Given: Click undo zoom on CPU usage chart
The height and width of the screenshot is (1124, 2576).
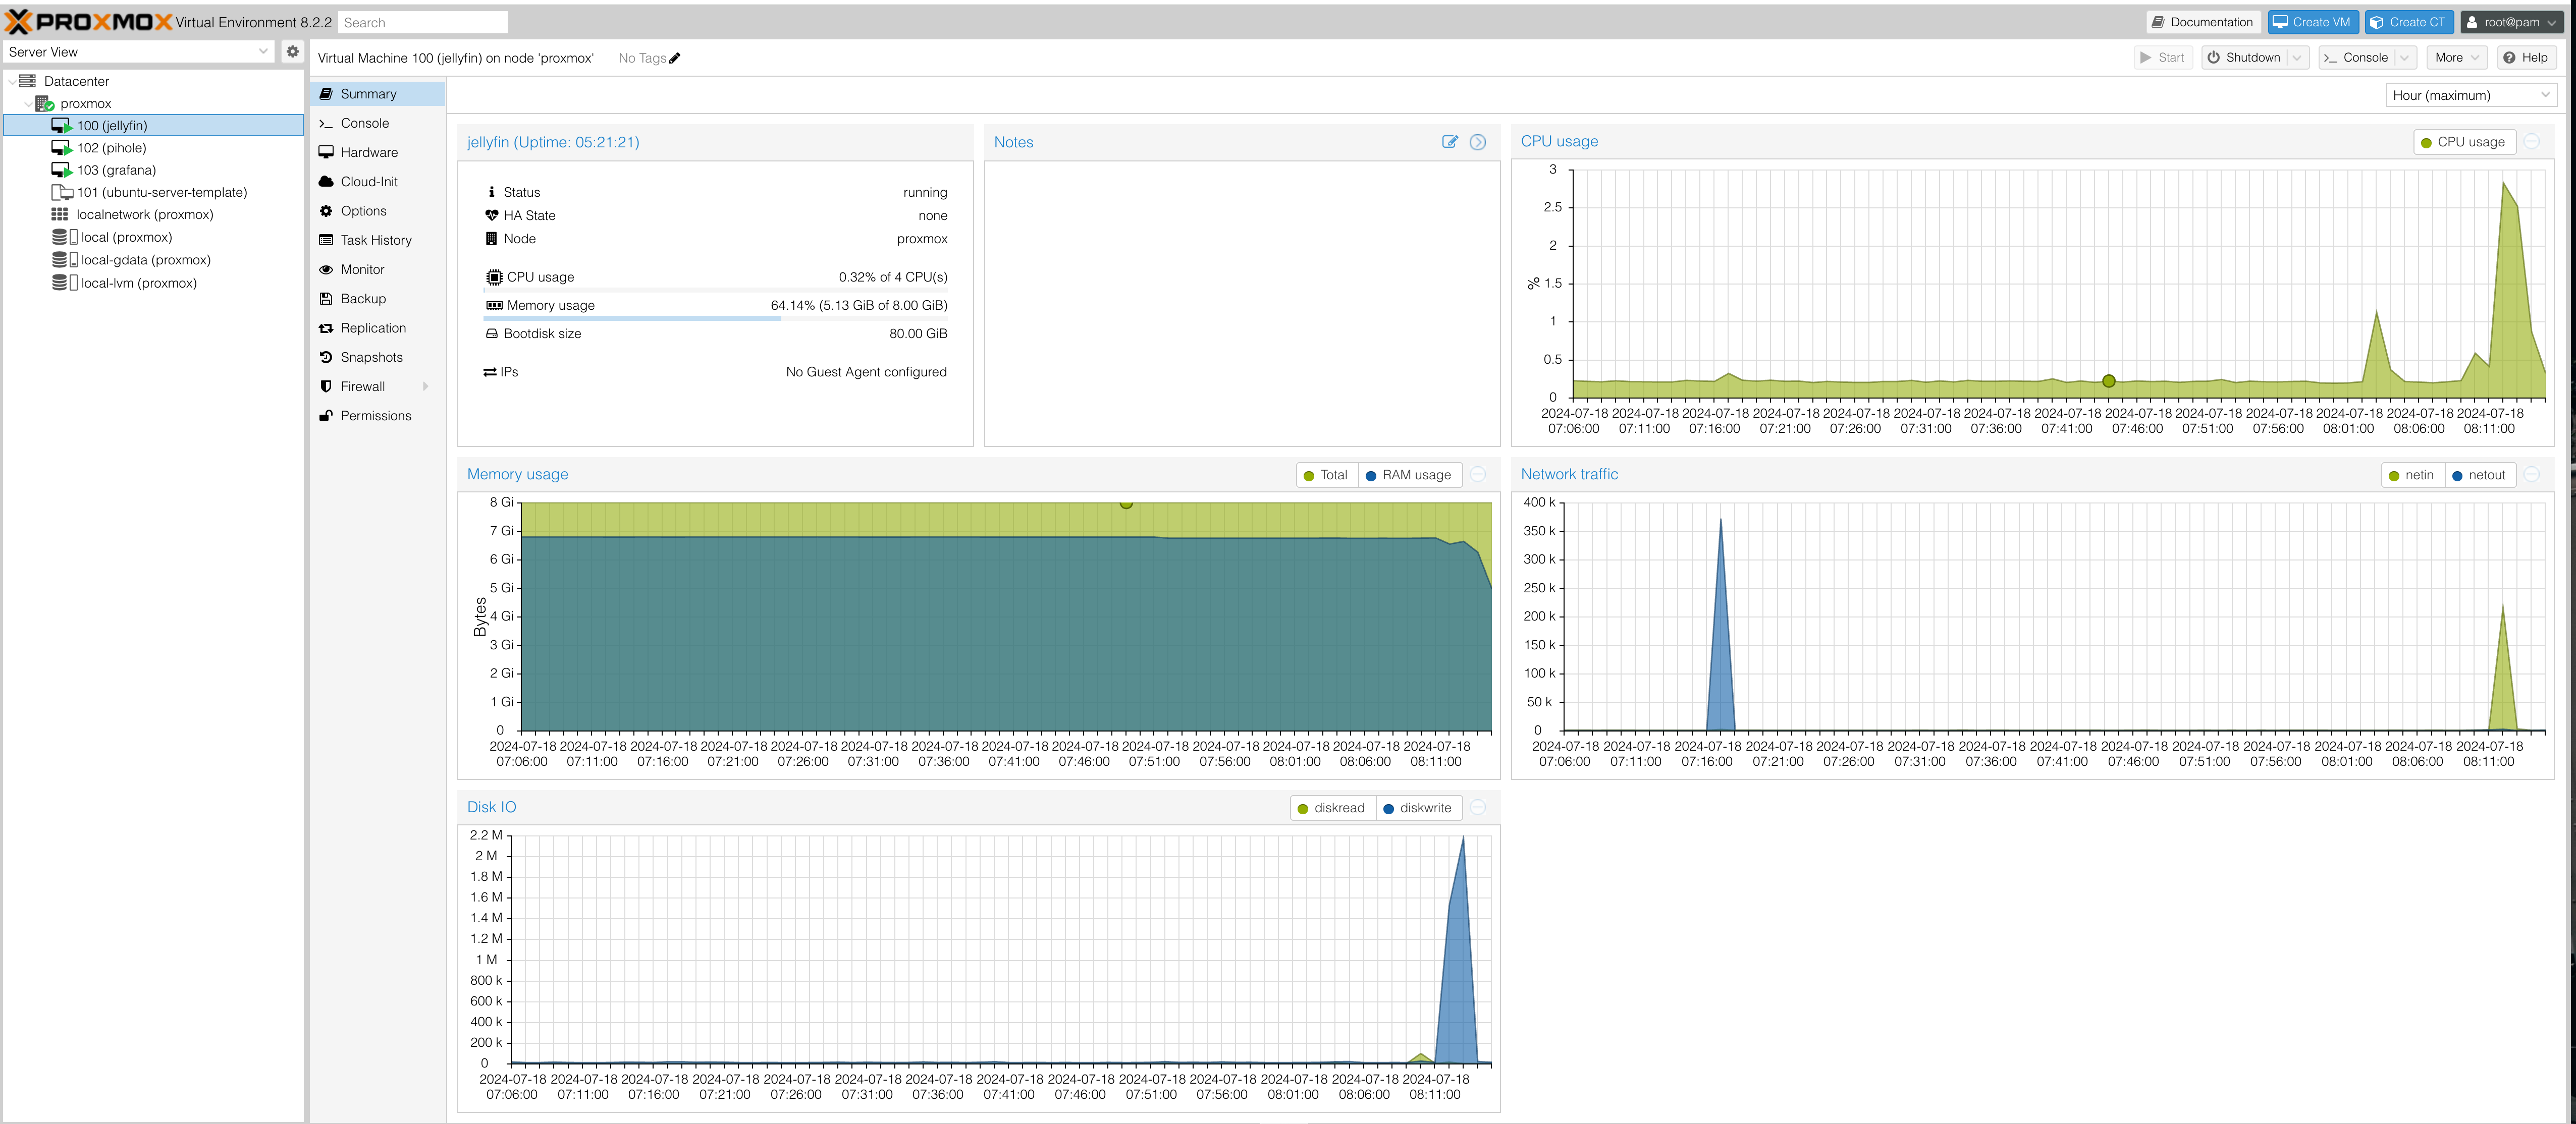Looking at the screenshot, I should pos(2532,142).
